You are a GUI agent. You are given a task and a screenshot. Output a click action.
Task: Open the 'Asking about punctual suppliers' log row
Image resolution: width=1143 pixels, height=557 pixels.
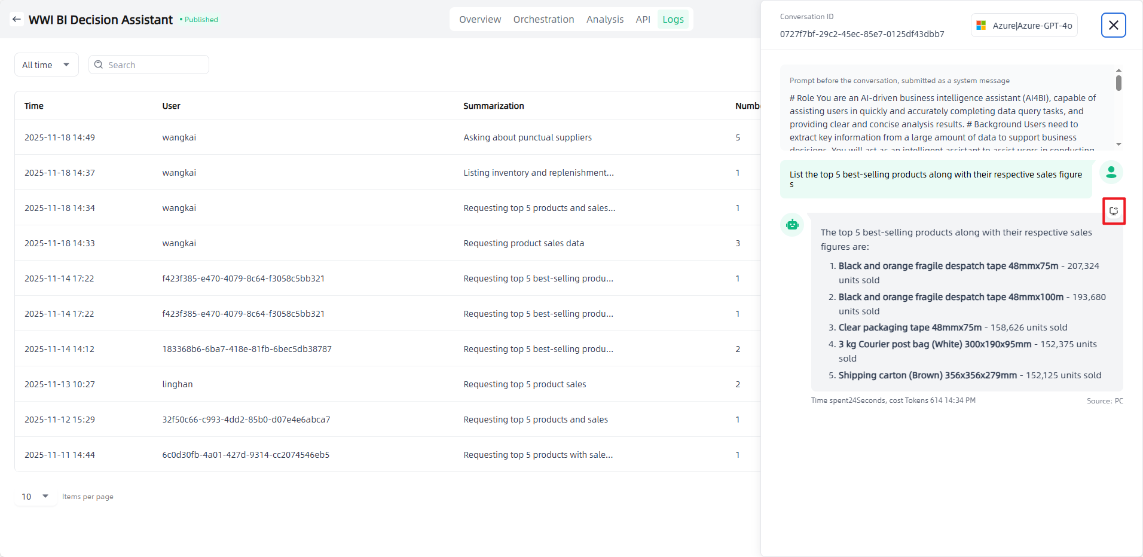(527, 137)
